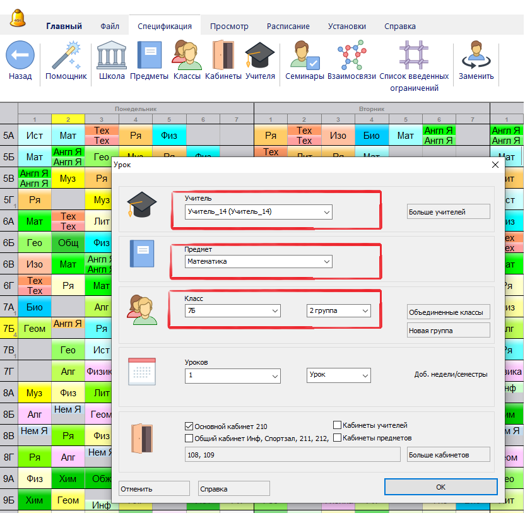Image resolution: width=525 pixels, height=518 pixels.
Task: Uncheck the Основной кабинет 210 checkbox
Action: (189, 427)
